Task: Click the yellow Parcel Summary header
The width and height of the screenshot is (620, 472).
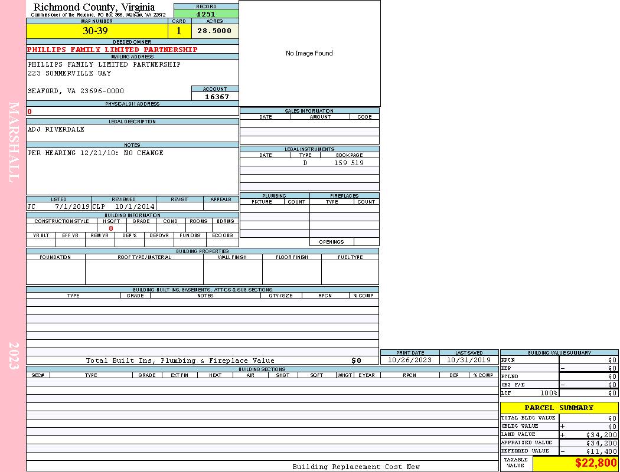Action: pyautogui.click(x=559, y=408)
